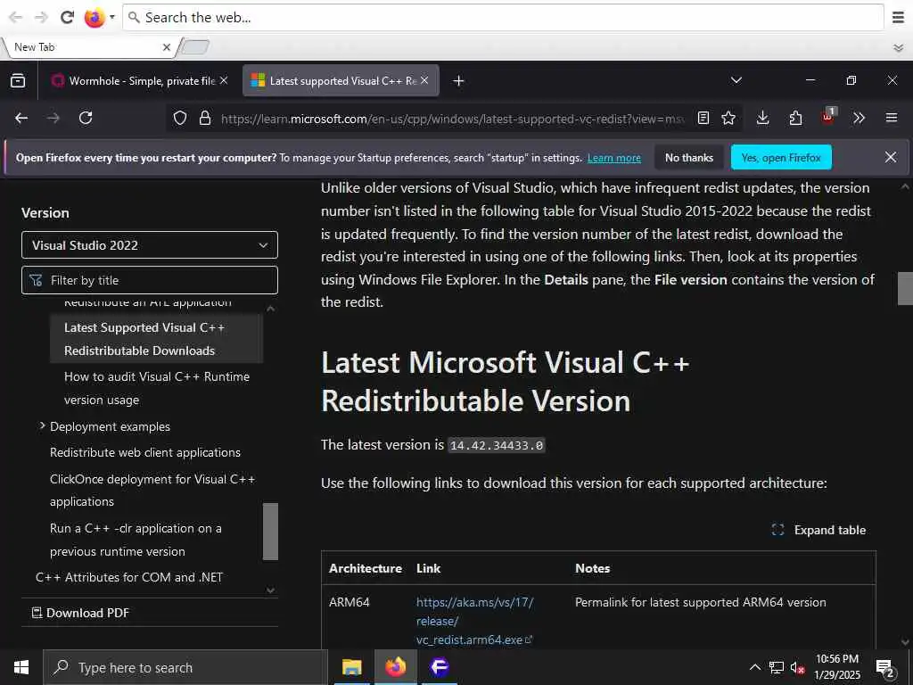Screen dimensions: 913x685
Task: Open 'C++ Attributes for COM and .NET'
Action: pos(129,577)
